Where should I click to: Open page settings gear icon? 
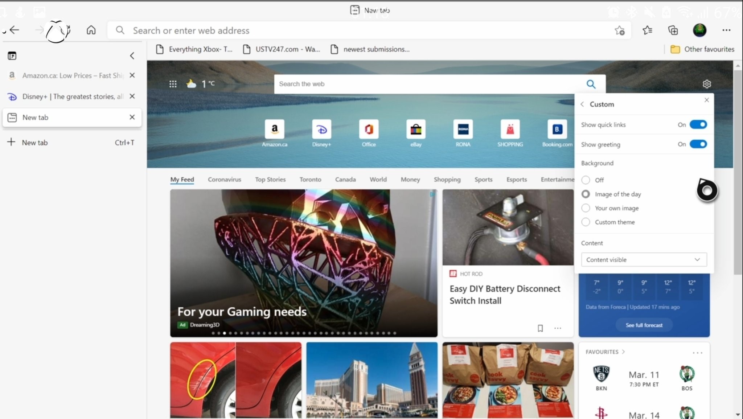[x=707, y=84]
